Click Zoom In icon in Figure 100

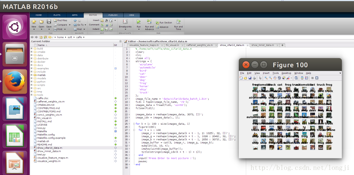pos(266,78)
